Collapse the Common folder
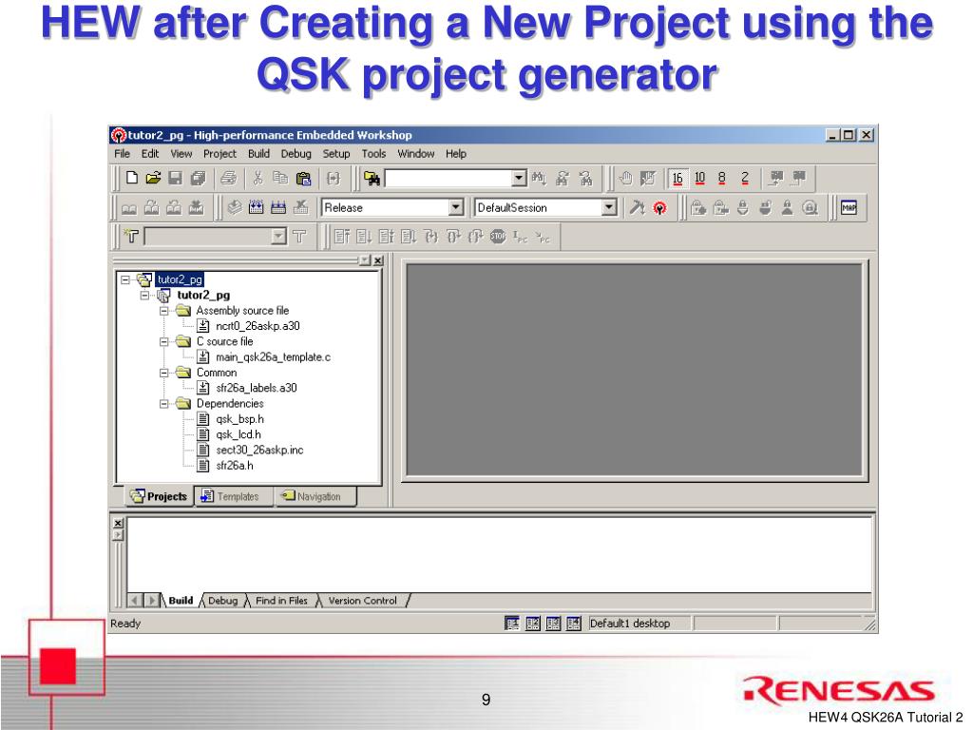This screenshot has height=730, width=973. 163,373
